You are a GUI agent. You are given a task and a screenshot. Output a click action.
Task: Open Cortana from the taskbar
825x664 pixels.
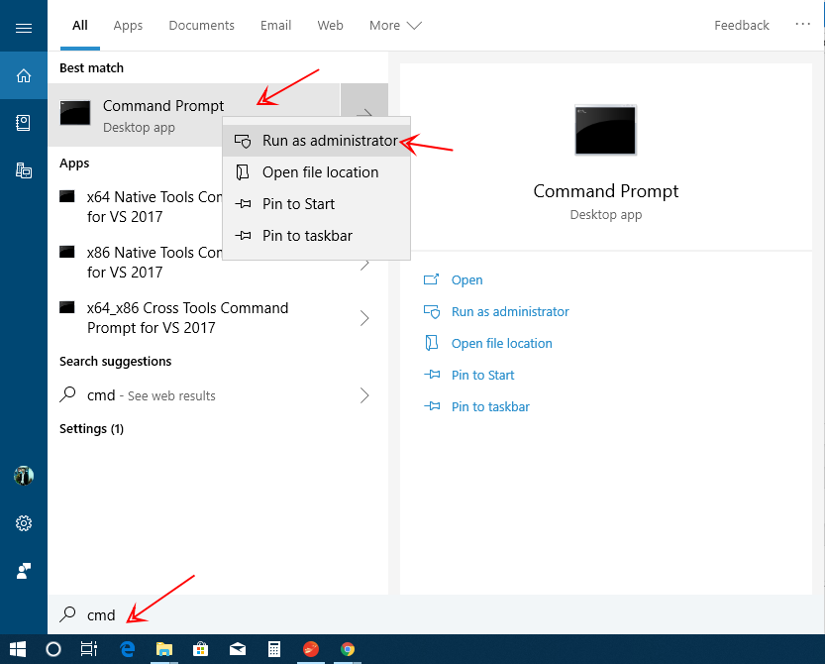53,649
